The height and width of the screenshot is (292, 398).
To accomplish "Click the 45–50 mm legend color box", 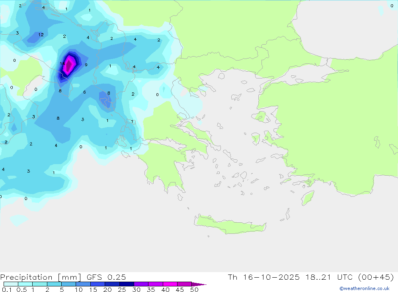I will (x=184, y=284).
